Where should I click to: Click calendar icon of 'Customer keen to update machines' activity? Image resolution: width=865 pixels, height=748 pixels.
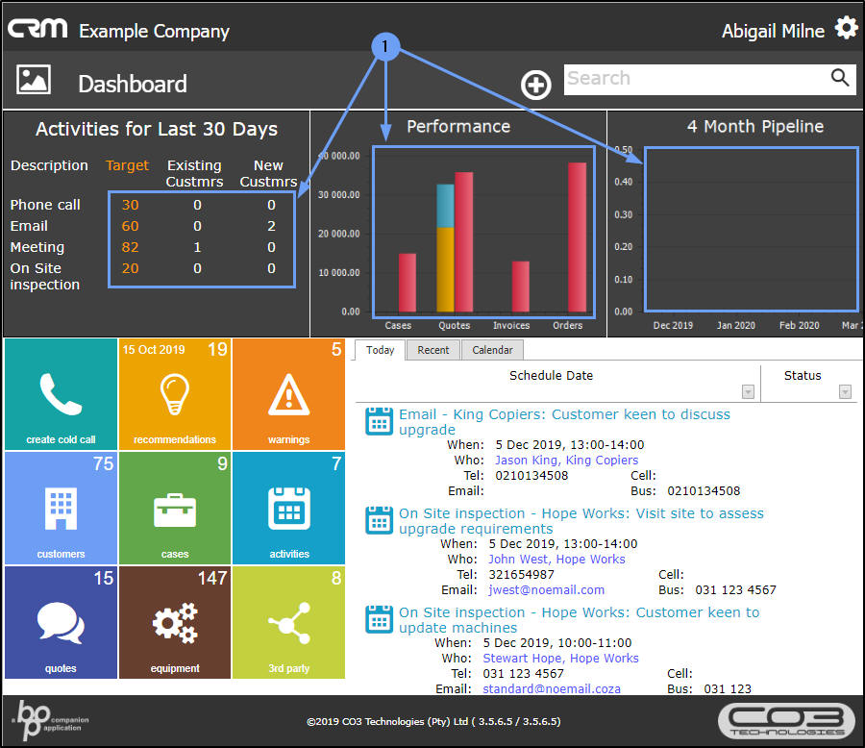coord(379,619)
